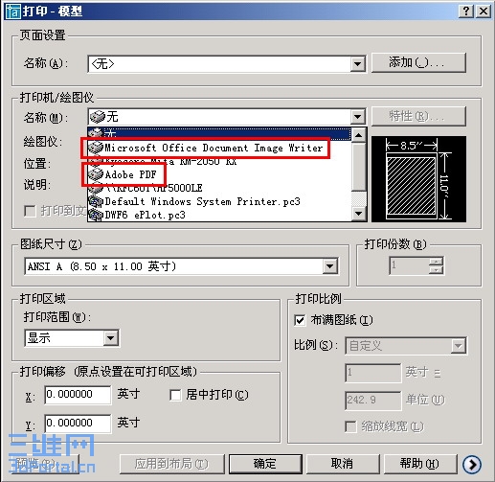
Task: Enable the 居中打印 center plot checkbox
Action: [x=175, y=395]
